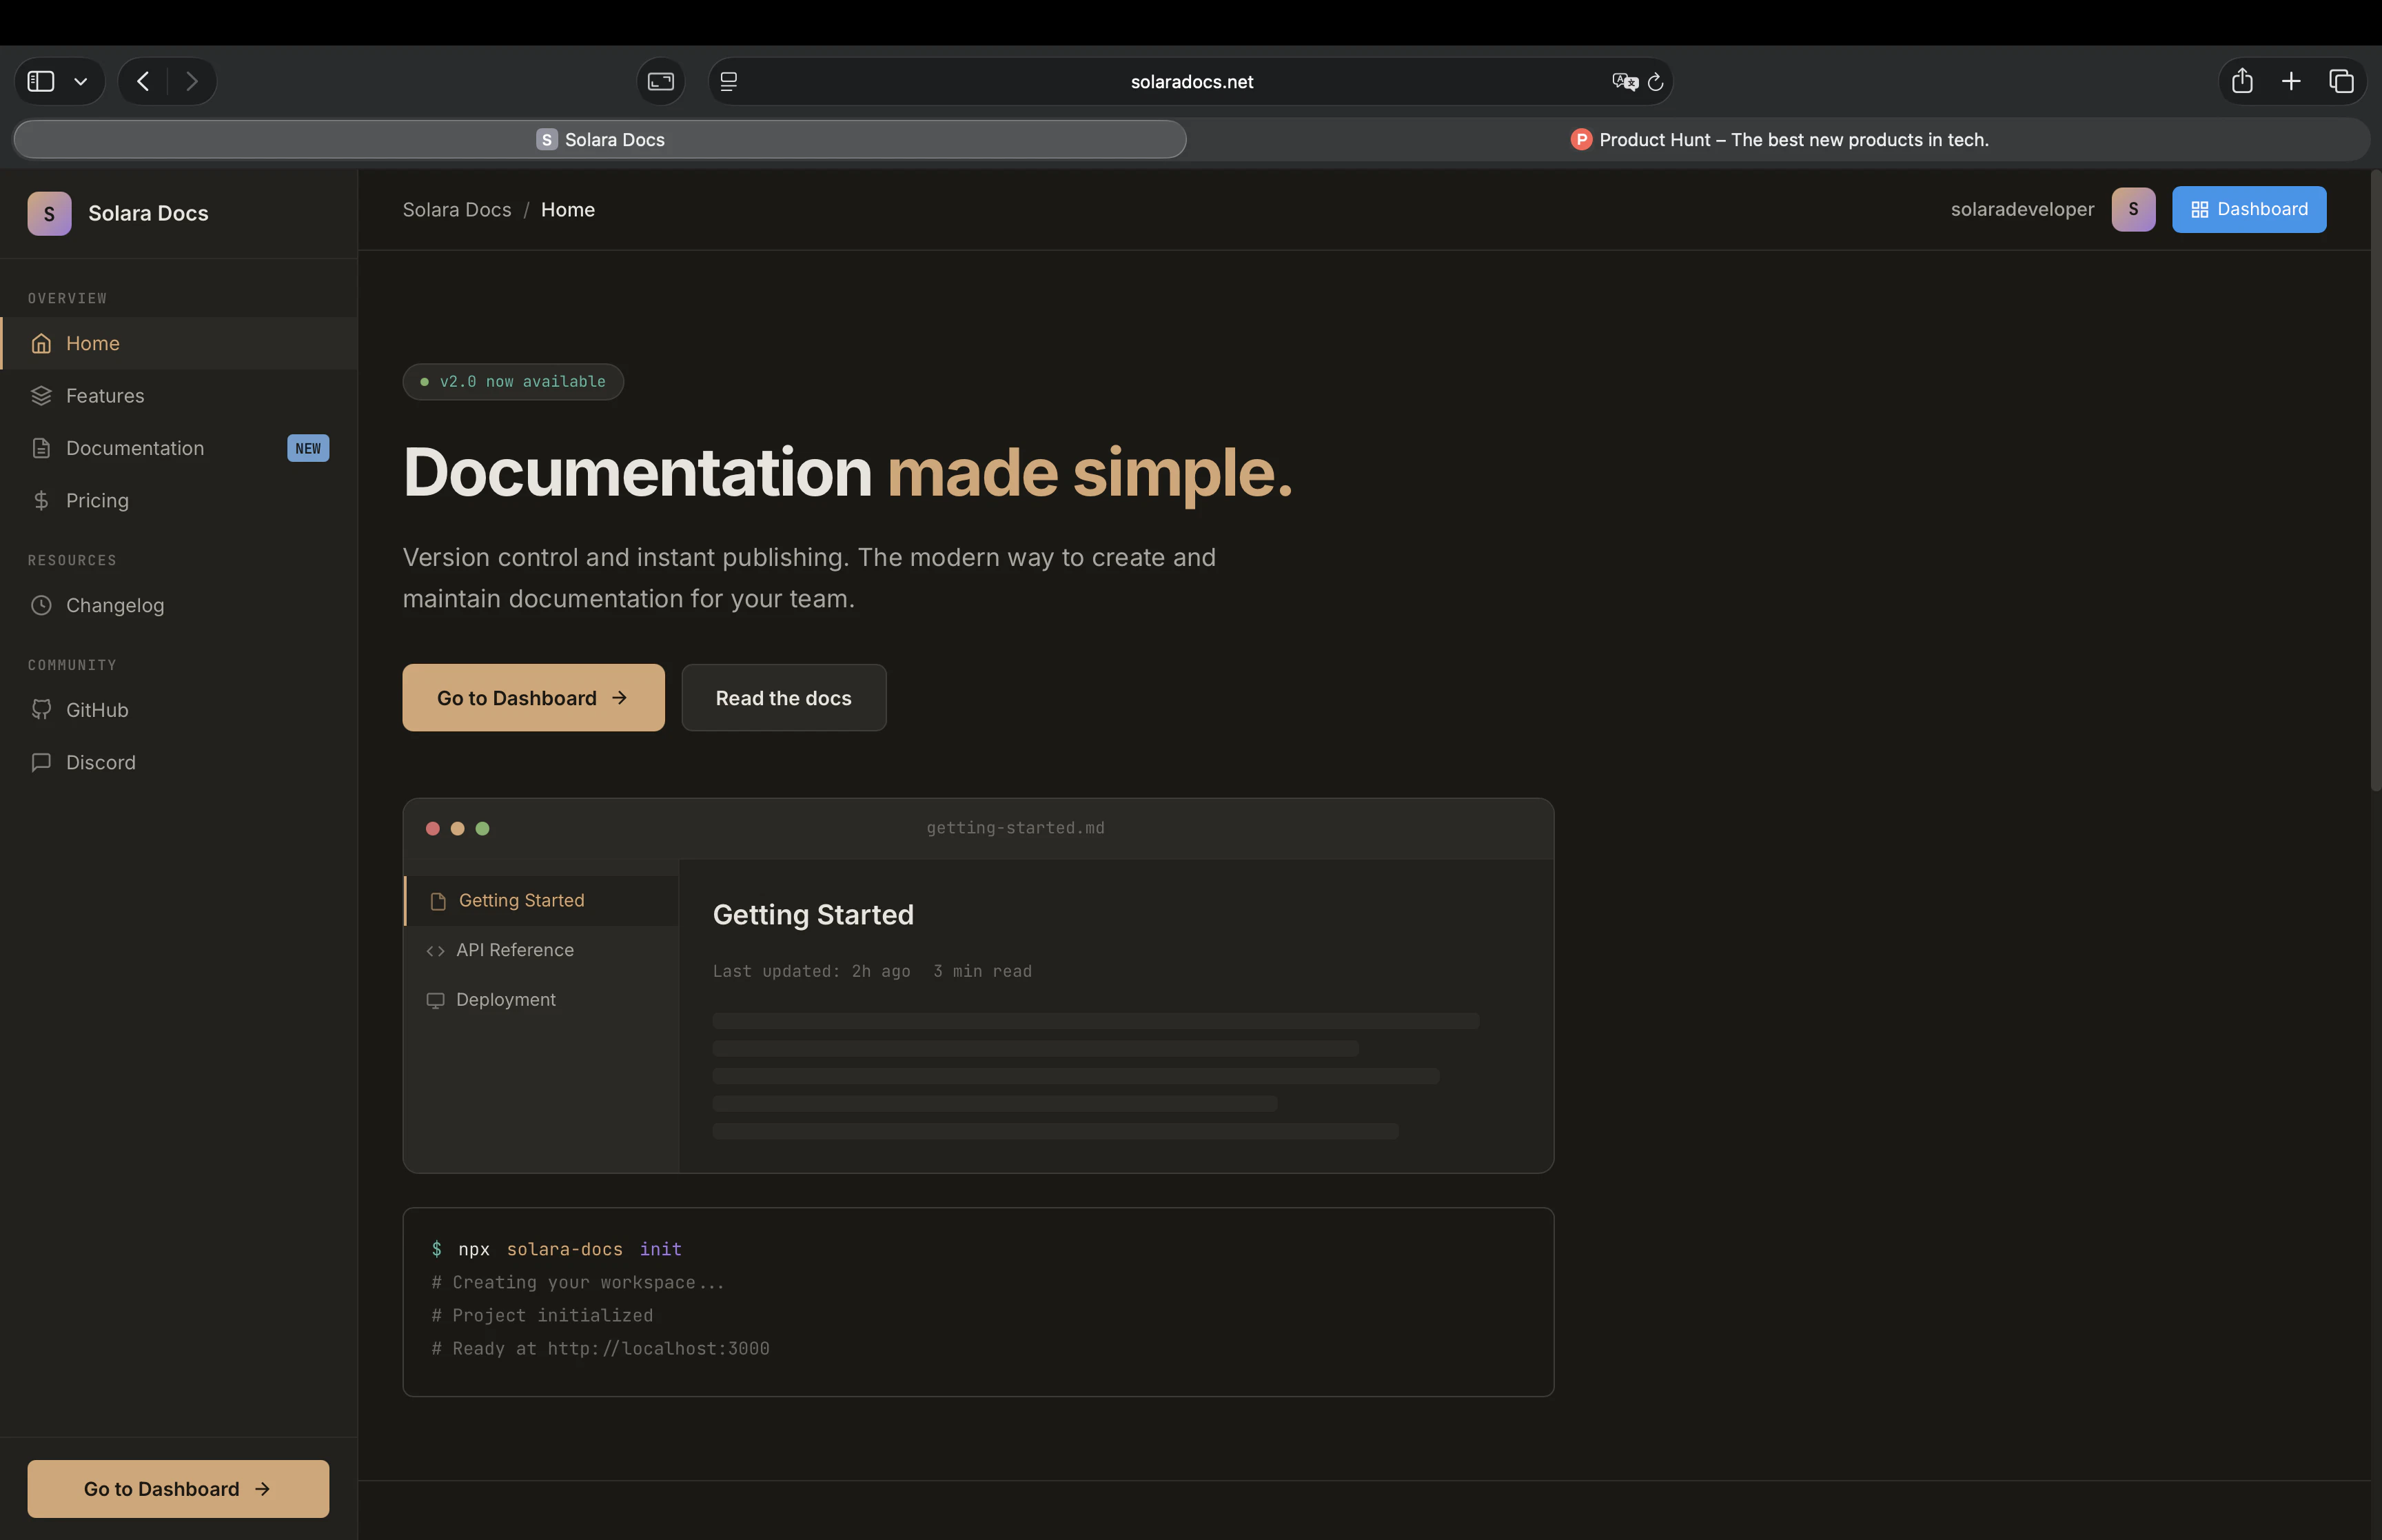Click the Changelog clock icon
The width and height of the screenshot is (2382, 1540).
point(41,605)
